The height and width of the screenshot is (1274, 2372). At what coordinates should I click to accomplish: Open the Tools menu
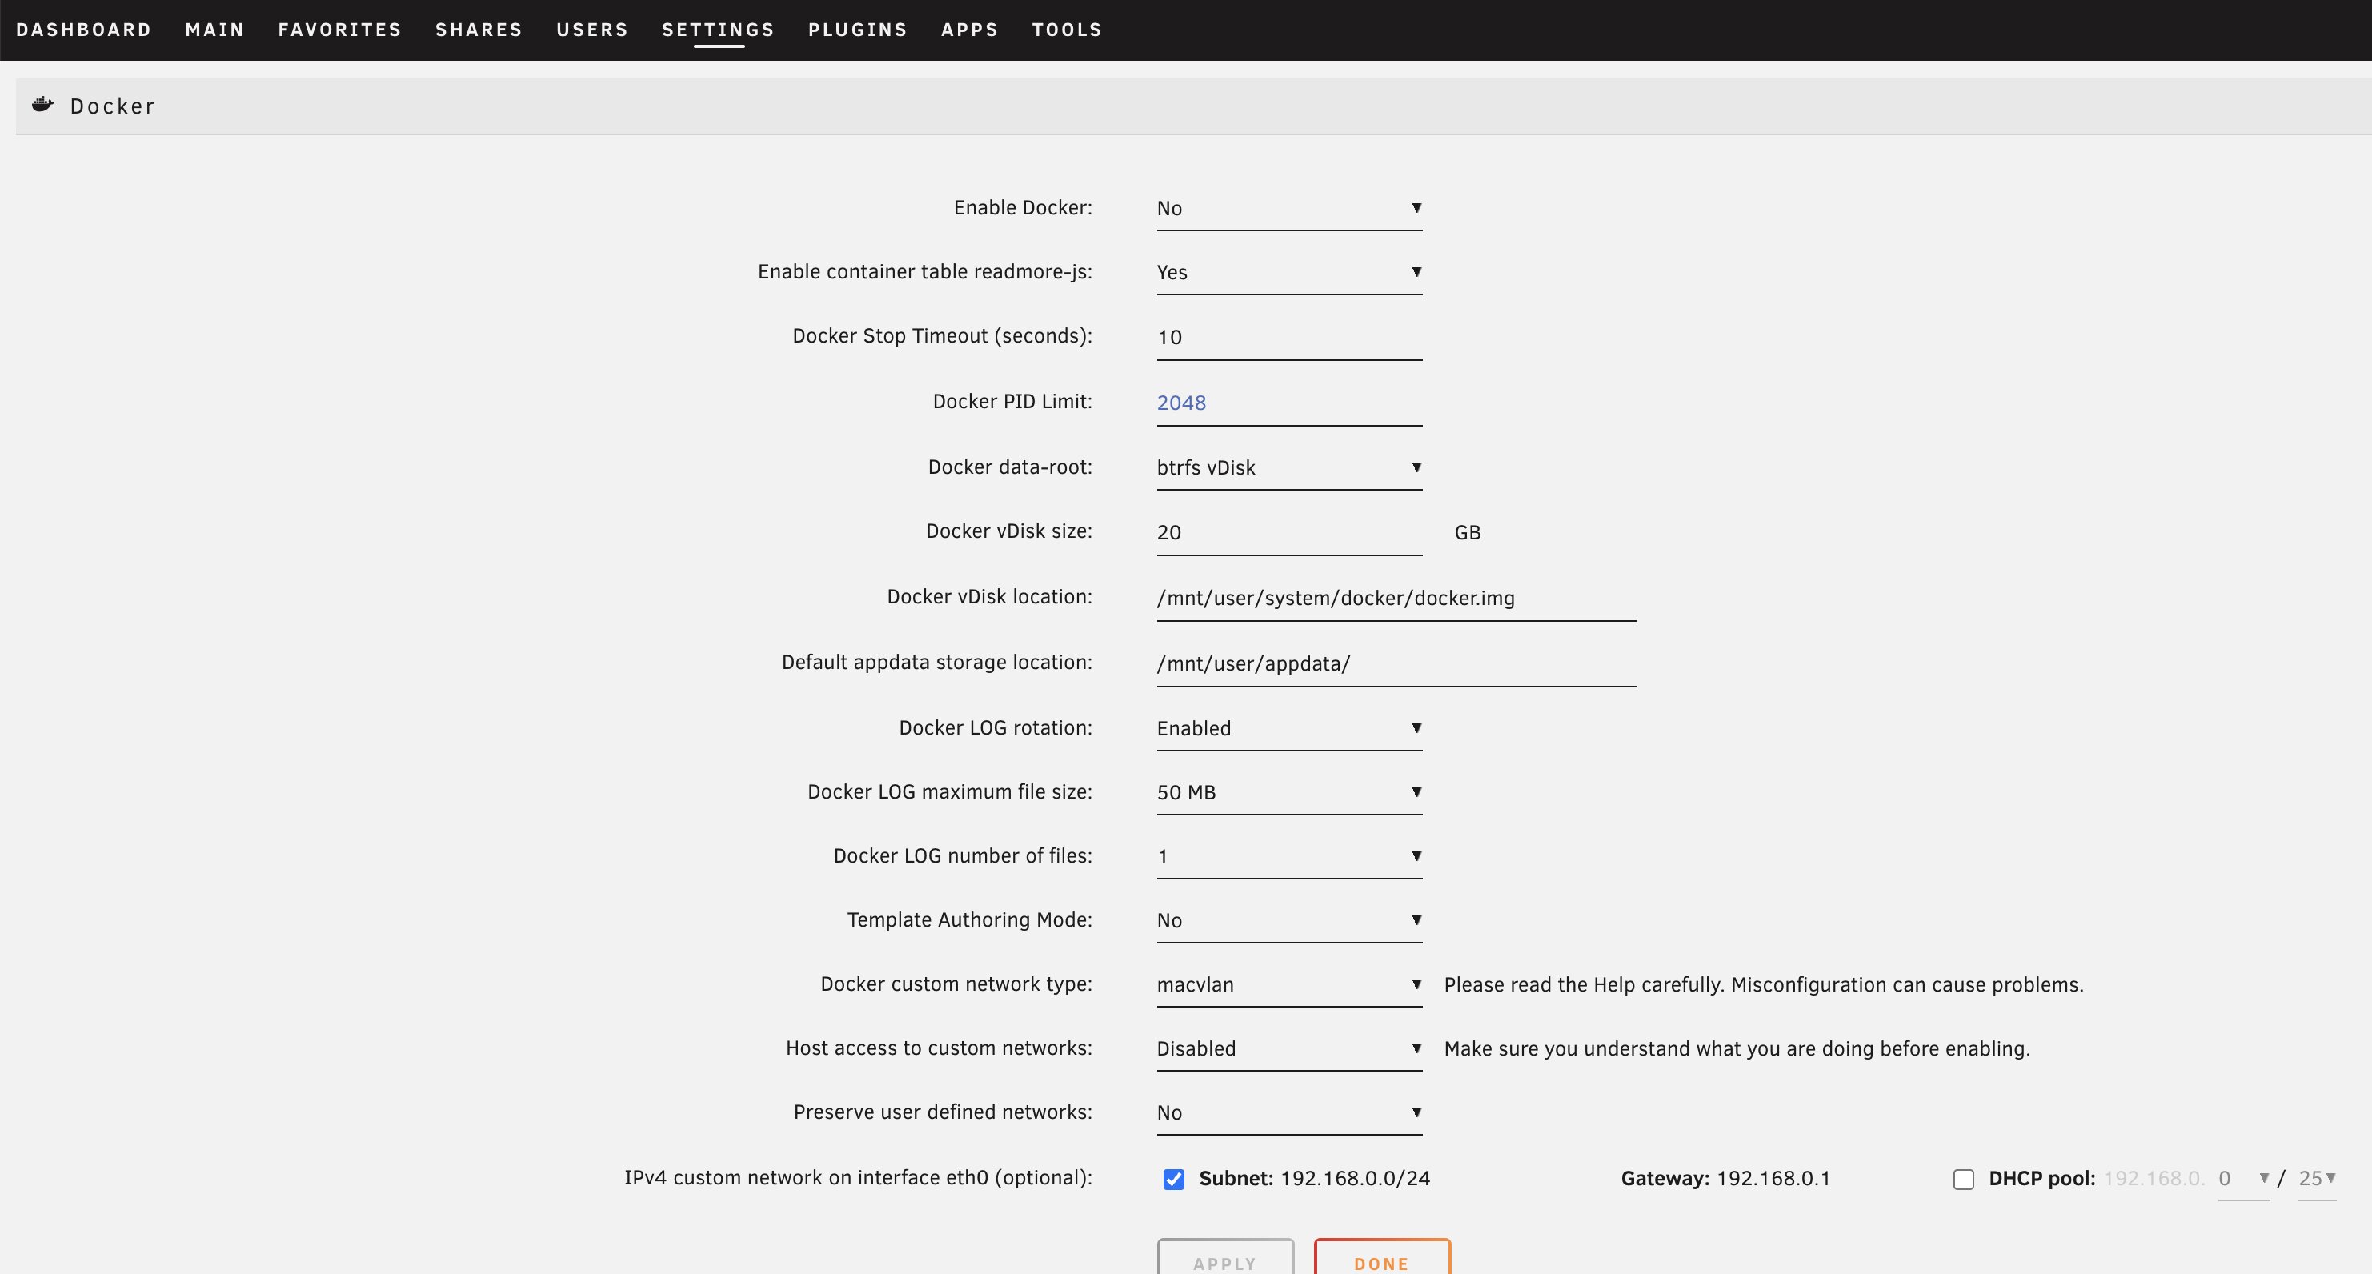click(x=1066, y=30)
